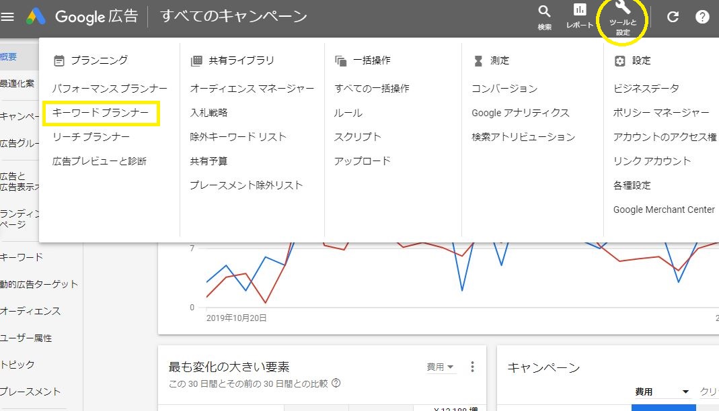Viewport: 719px width, 411px height.
Task: Open Google アナリティクス
Action: coord(521,113)
